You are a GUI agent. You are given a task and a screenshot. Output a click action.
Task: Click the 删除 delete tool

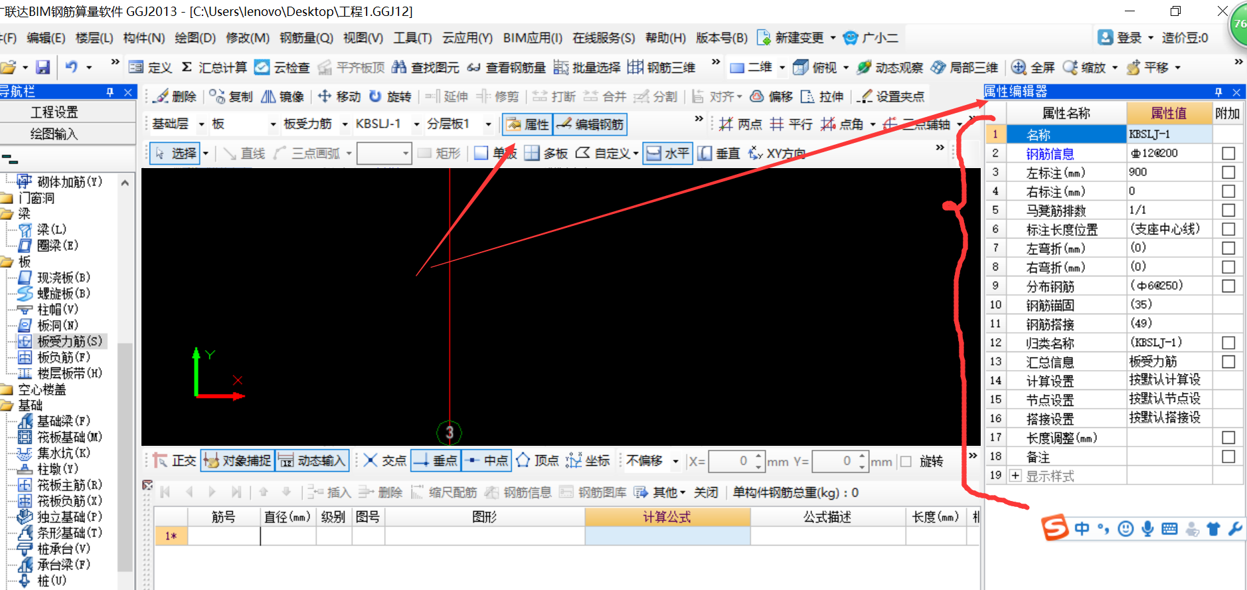point(175,96)
